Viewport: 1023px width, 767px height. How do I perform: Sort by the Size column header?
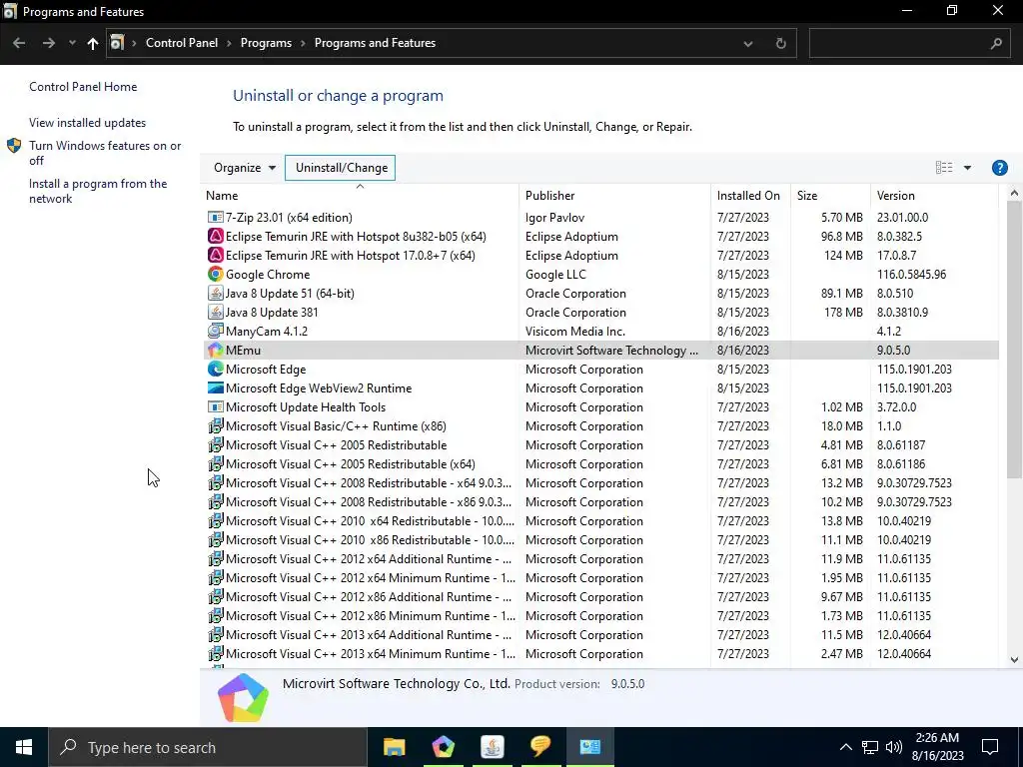coord(830,195)
